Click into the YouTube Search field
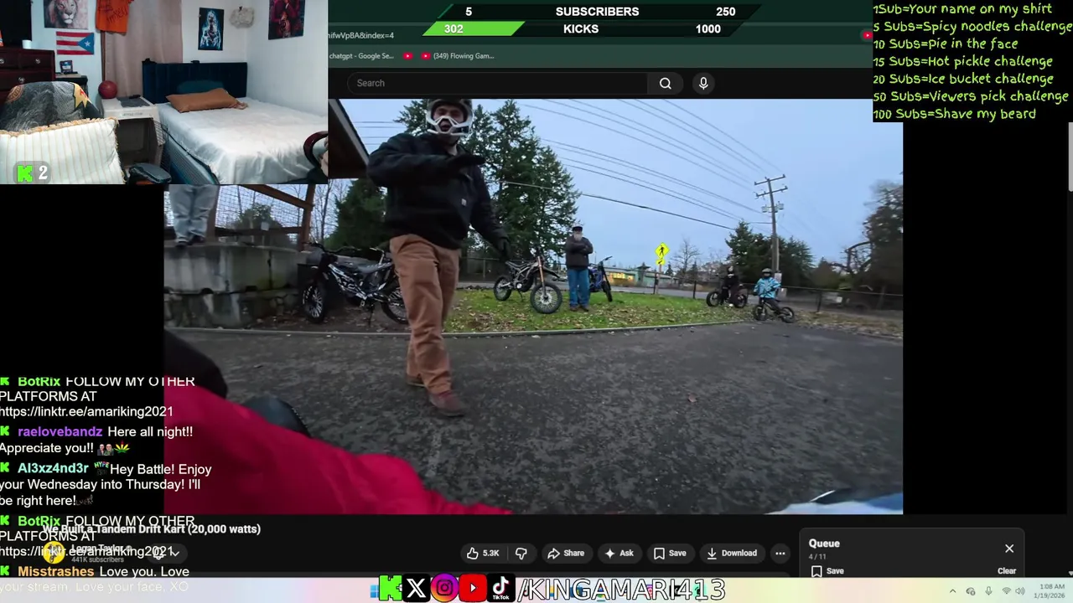Image resolution: width=1073 pixels, height=603 pixels. click(498, 83)
